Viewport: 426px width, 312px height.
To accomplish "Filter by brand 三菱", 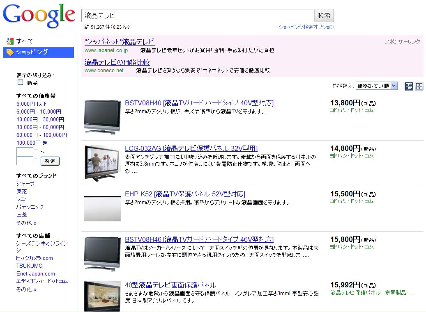I will (22, 215).
